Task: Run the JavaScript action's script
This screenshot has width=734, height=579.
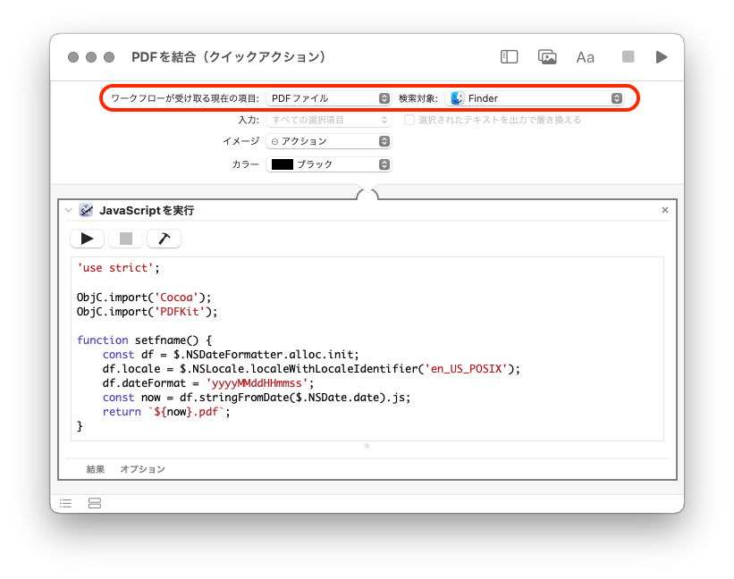Action: click(87, 239)
